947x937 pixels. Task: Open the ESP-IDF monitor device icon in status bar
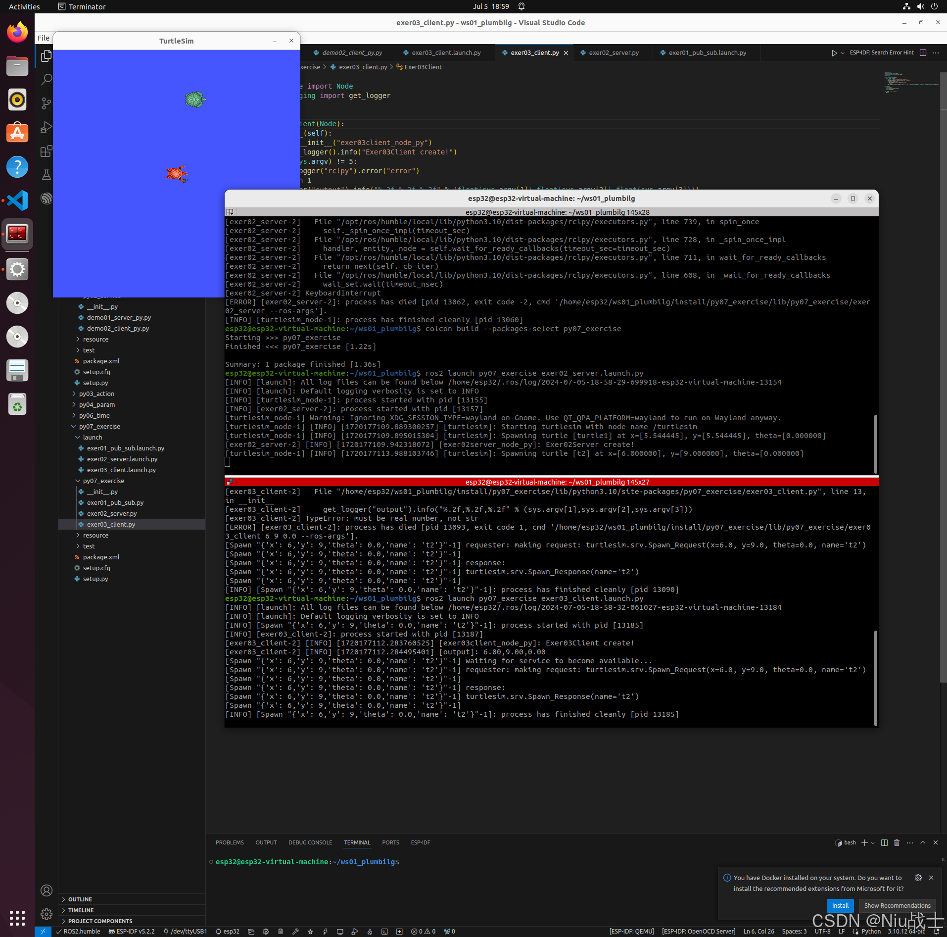(x=340, y=932)
